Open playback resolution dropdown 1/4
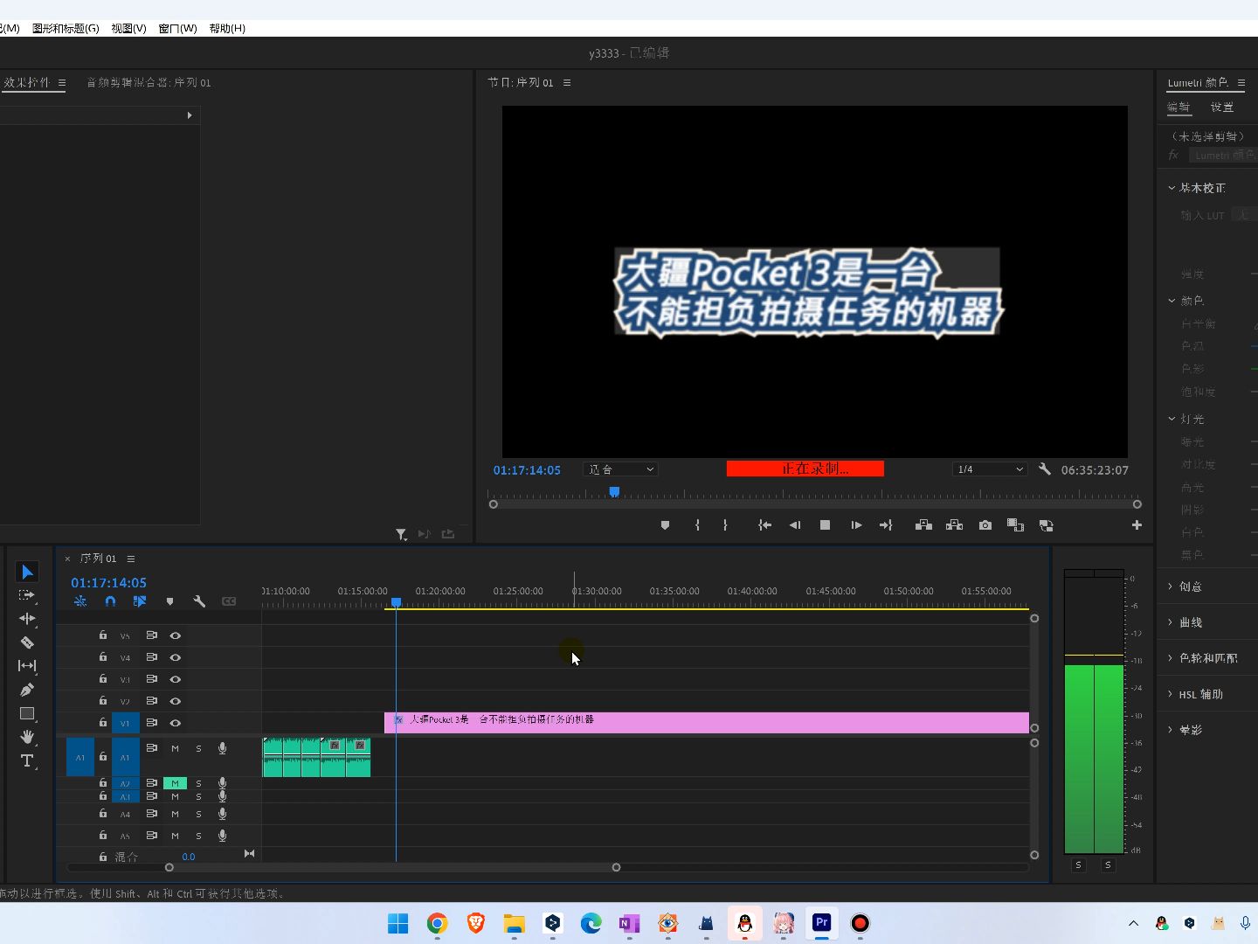 pyautogui.click(x=990, y=469)
